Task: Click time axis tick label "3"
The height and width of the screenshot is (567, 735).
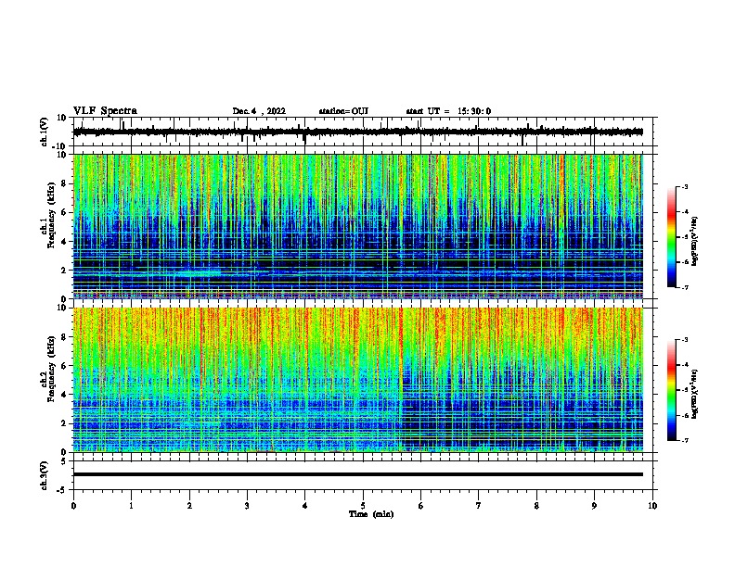Action: pos(247,506)
